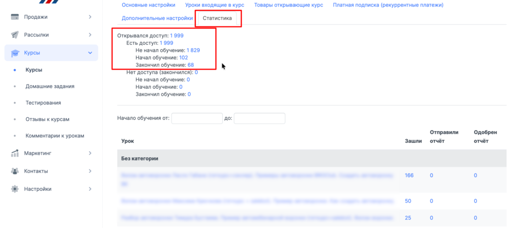
Task: Focus the Начало обучения от date field
Action: coord(197,118)
